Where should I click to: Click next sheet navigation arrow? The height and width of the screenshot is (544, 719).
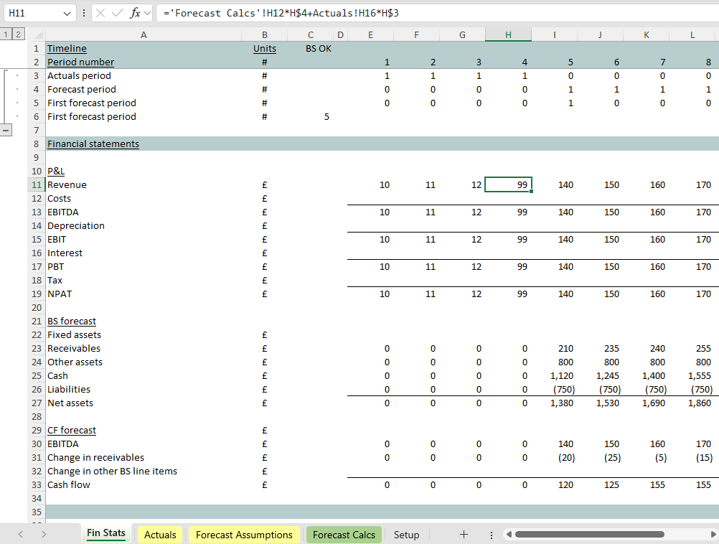click(44, 535)
